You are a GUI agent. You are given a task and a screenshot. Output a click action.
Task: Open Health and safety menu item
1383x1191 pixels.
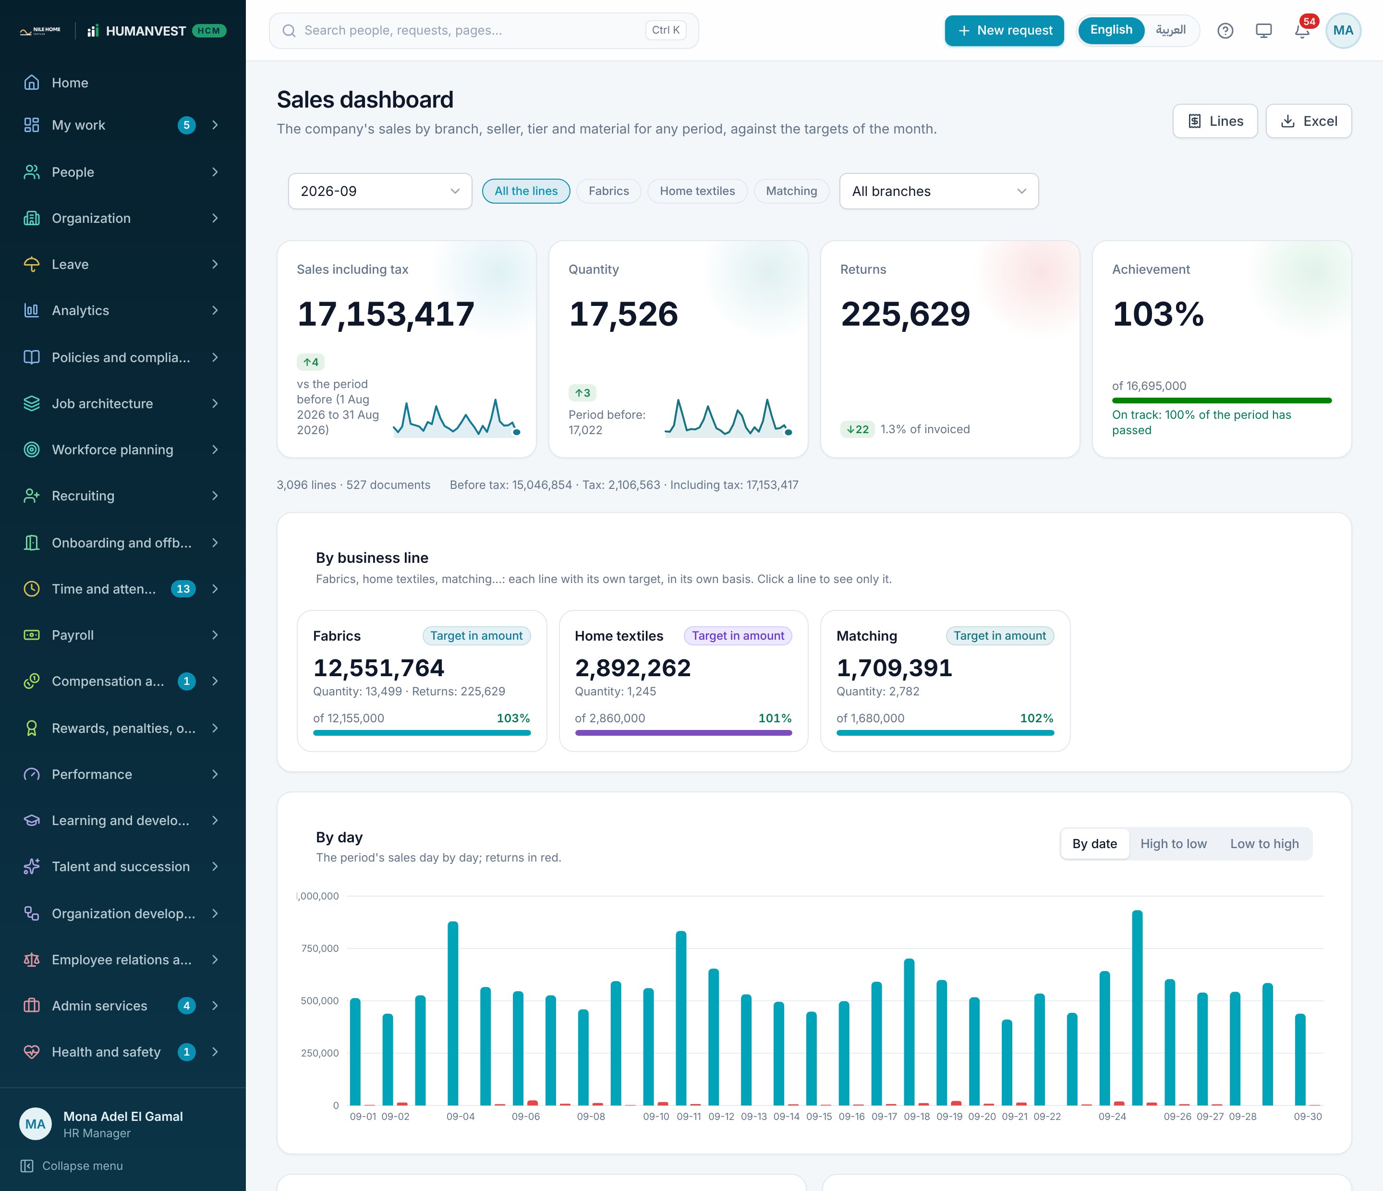[123, 1051]
